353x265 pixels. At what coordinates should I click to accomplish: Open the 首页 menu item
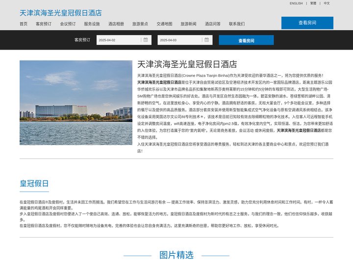[24, 24]
